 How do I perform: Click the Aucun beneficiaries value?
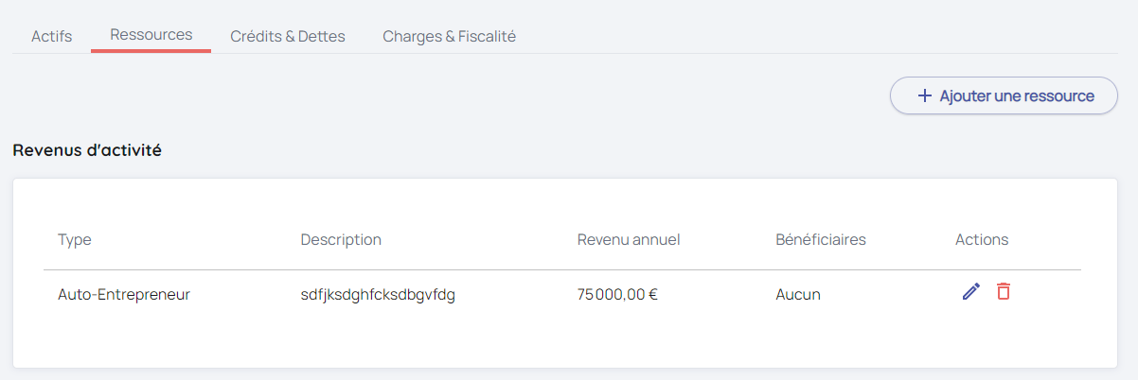click(798, 294)
